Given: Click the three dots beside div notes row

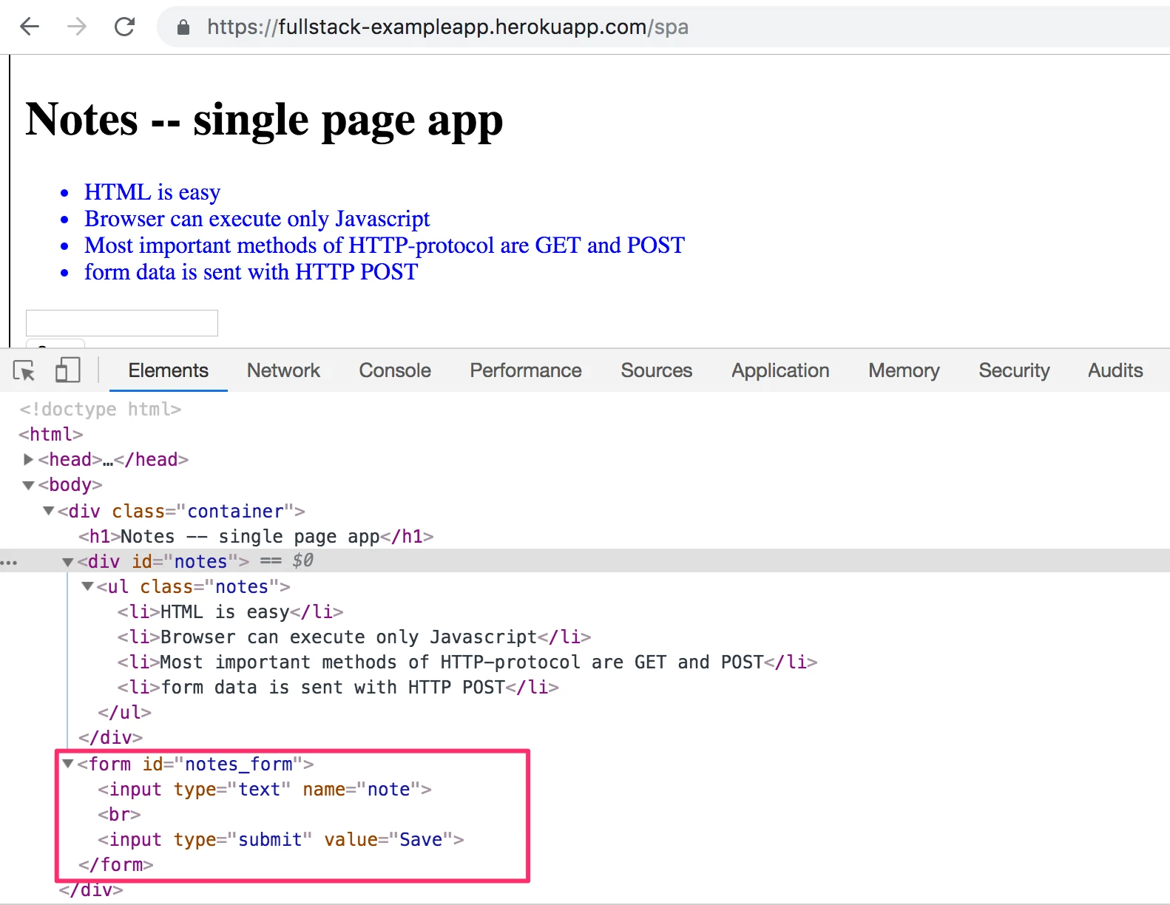Looking at the screenshot, I should (x=9, y=563).
